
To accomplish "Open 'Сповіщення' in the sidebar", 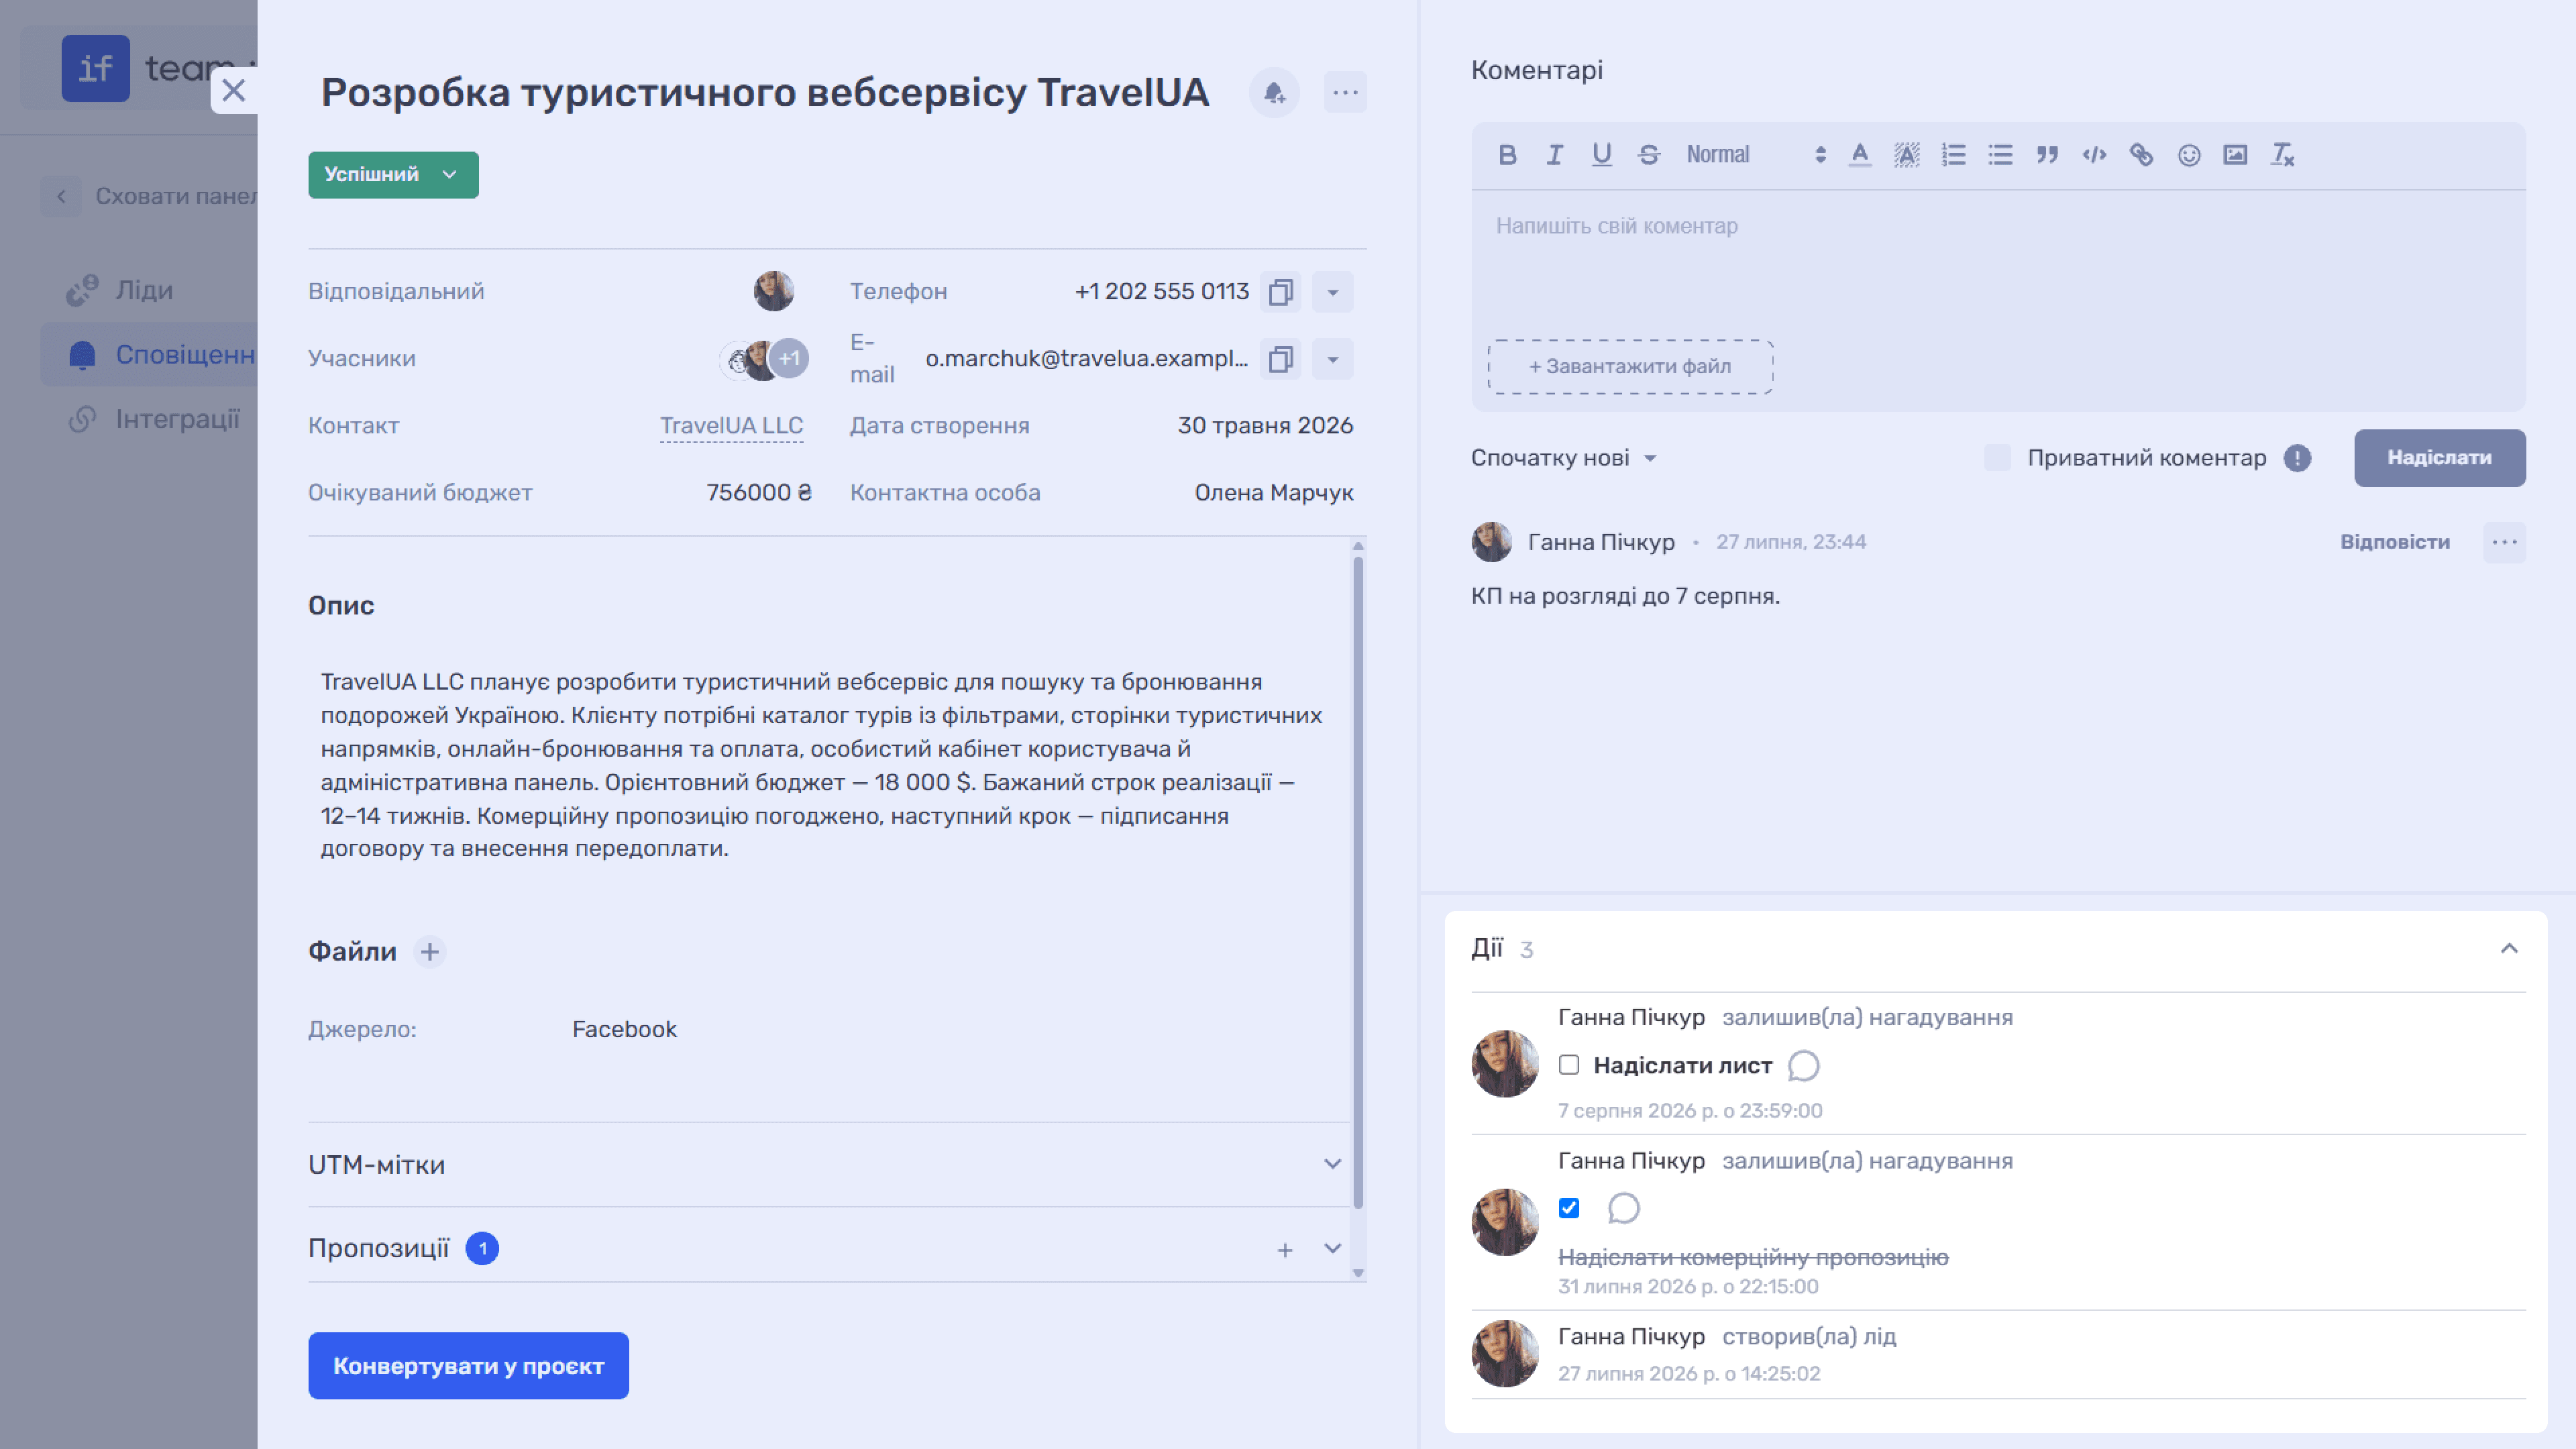I will click(x=150, y=355).
